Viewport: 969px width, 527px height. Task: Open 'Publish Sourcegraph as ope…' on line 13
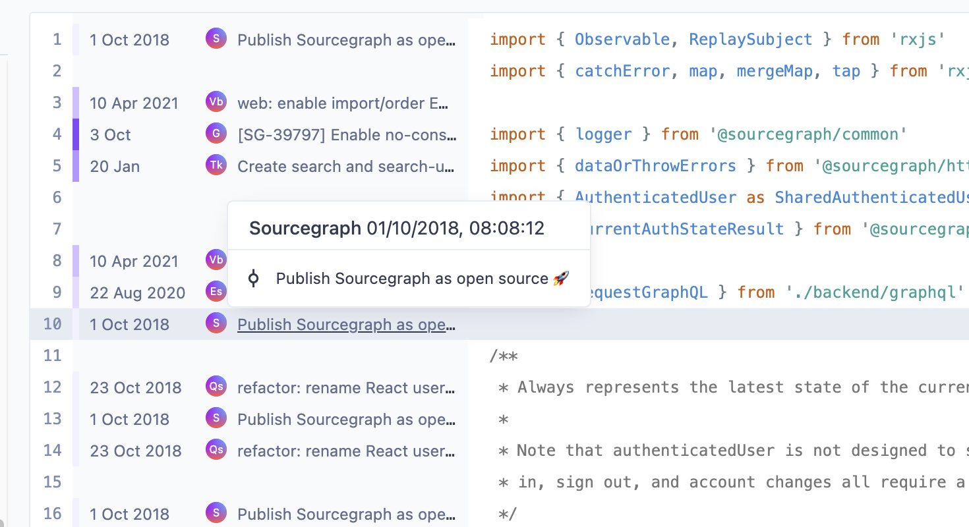coord(347,420)
